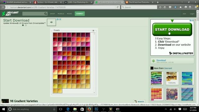This screenshot has height=112, width=199.
Task: Open Photoshop from taskbar
Action: pyautogui.click(x=96, y=109)
